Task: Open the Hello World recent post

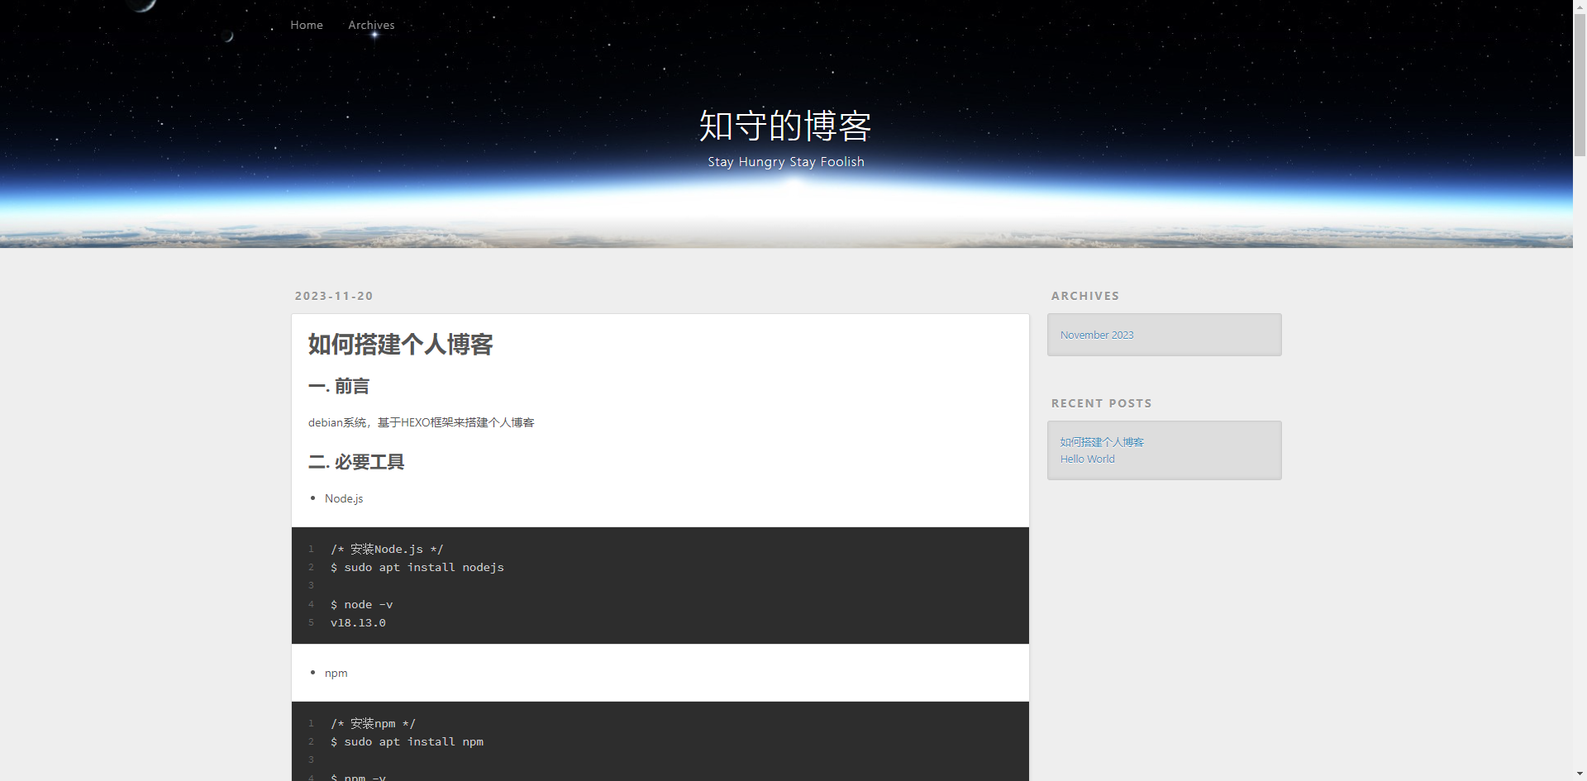Action: point(1088,459)
